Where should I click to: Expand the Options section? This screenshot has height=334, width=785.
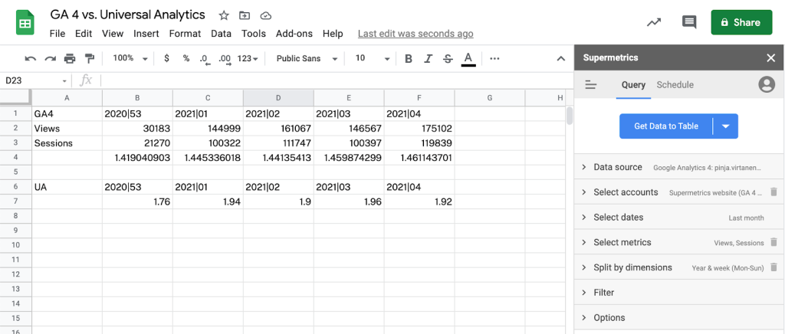[x=679, y=317]
